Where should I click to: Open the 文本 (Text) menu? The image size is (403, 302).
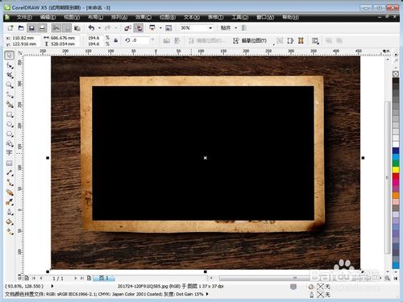tap(192, 17)
